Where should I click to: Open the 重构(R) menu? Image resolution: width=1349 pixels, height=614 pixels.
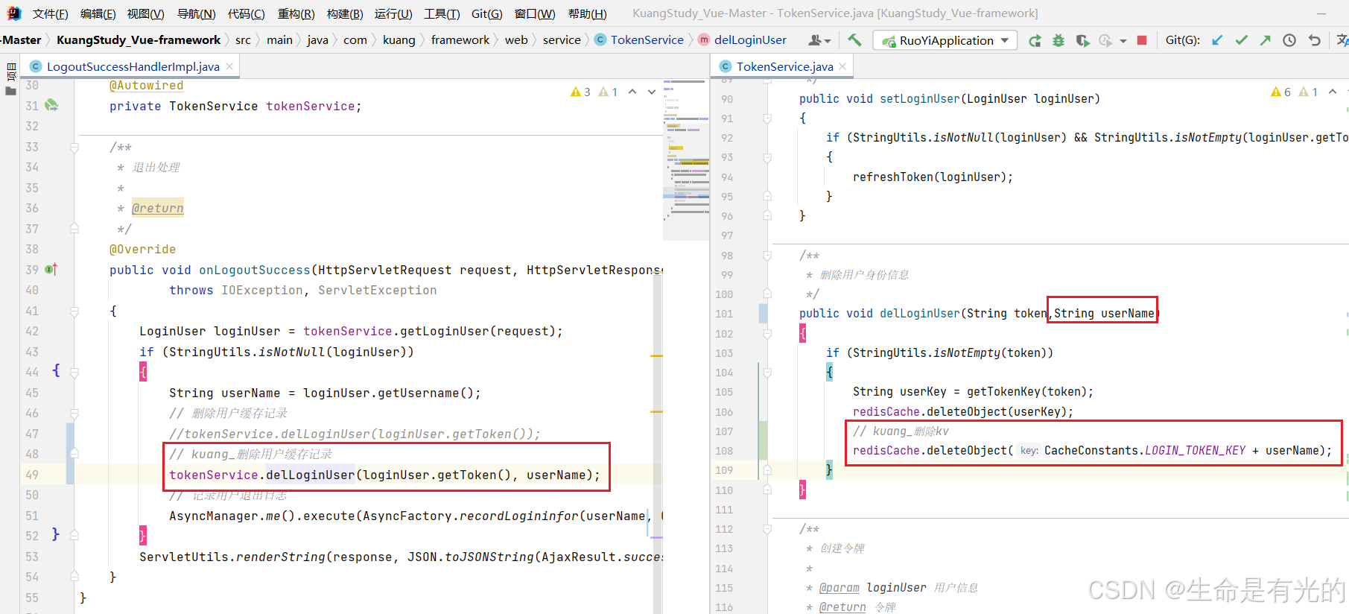point(296,13)
